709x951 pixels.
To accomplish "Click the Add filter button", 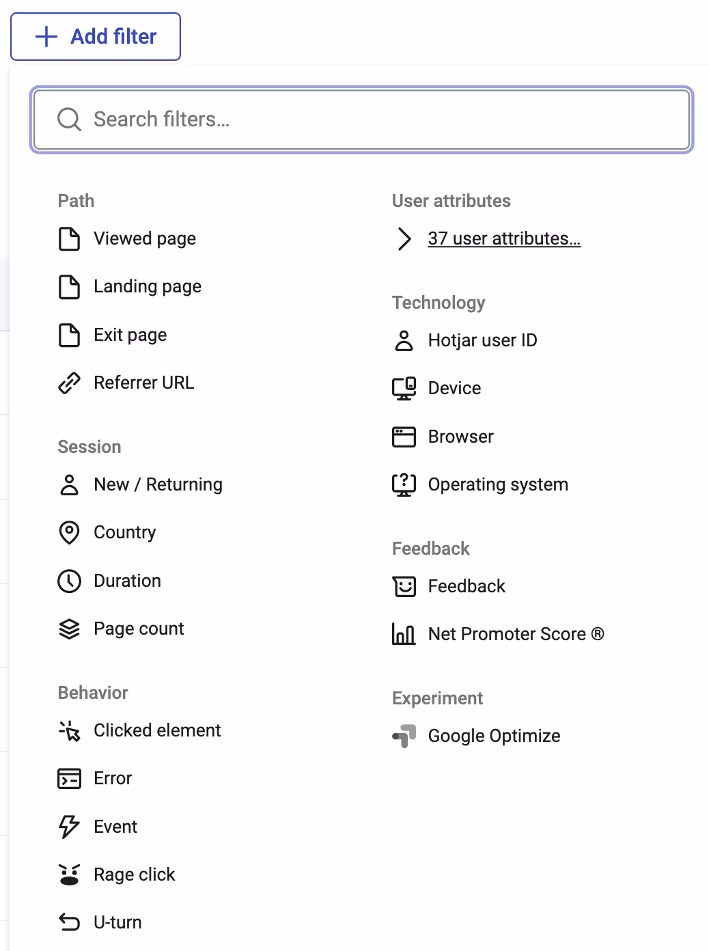I will pos(96,36).
